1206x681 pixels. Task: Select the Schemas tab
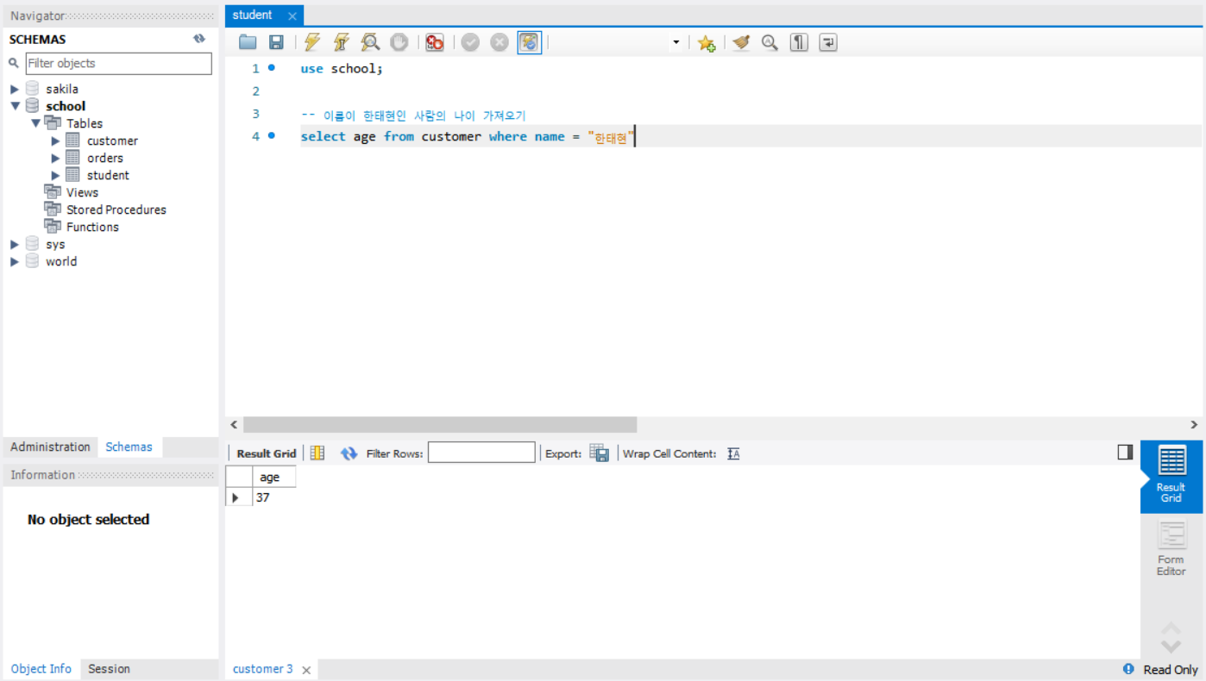pos(129,447)
